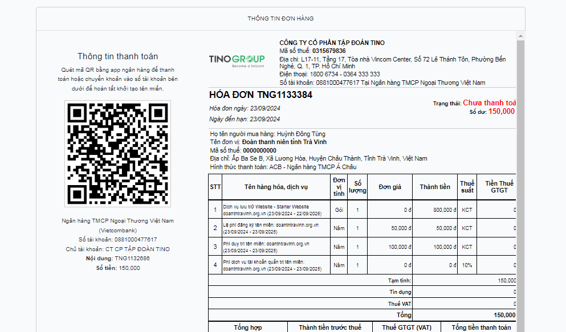Click the 'THÔNG TIN ĐƠN HÀNG' header

pyautogui.click(x=280, y=18)
